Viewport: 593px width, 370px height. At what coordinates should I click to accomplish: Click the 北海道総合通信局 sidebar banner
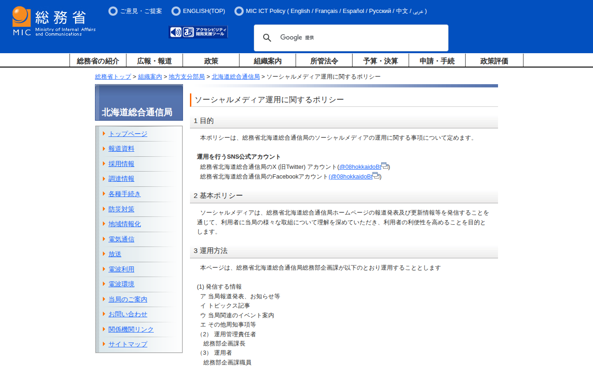[139, 103]
